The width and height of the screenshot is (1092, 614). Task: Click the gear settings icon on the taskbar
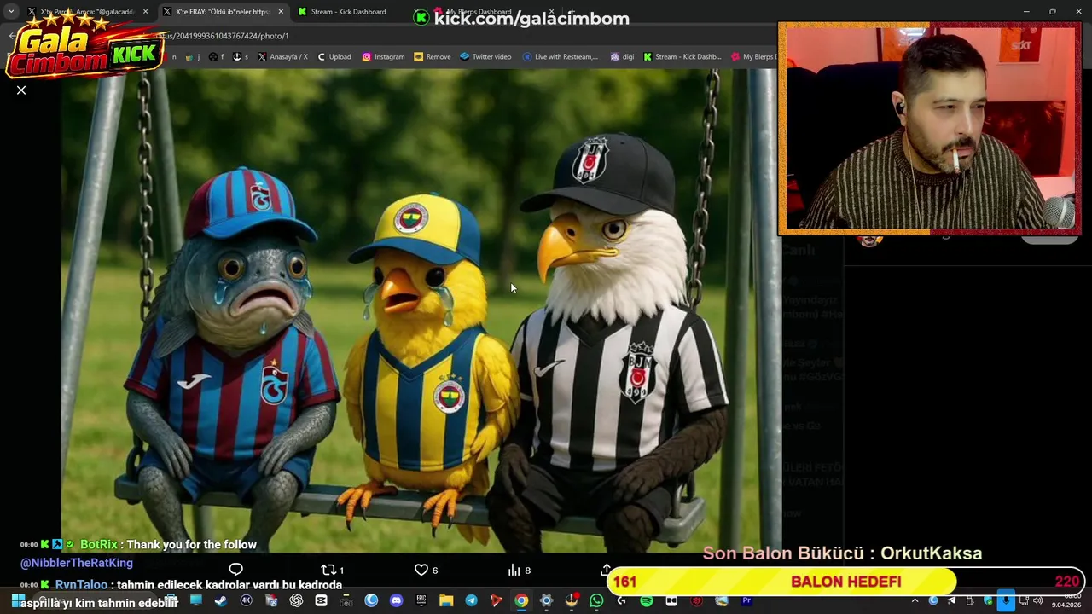(x=546, y=600)
